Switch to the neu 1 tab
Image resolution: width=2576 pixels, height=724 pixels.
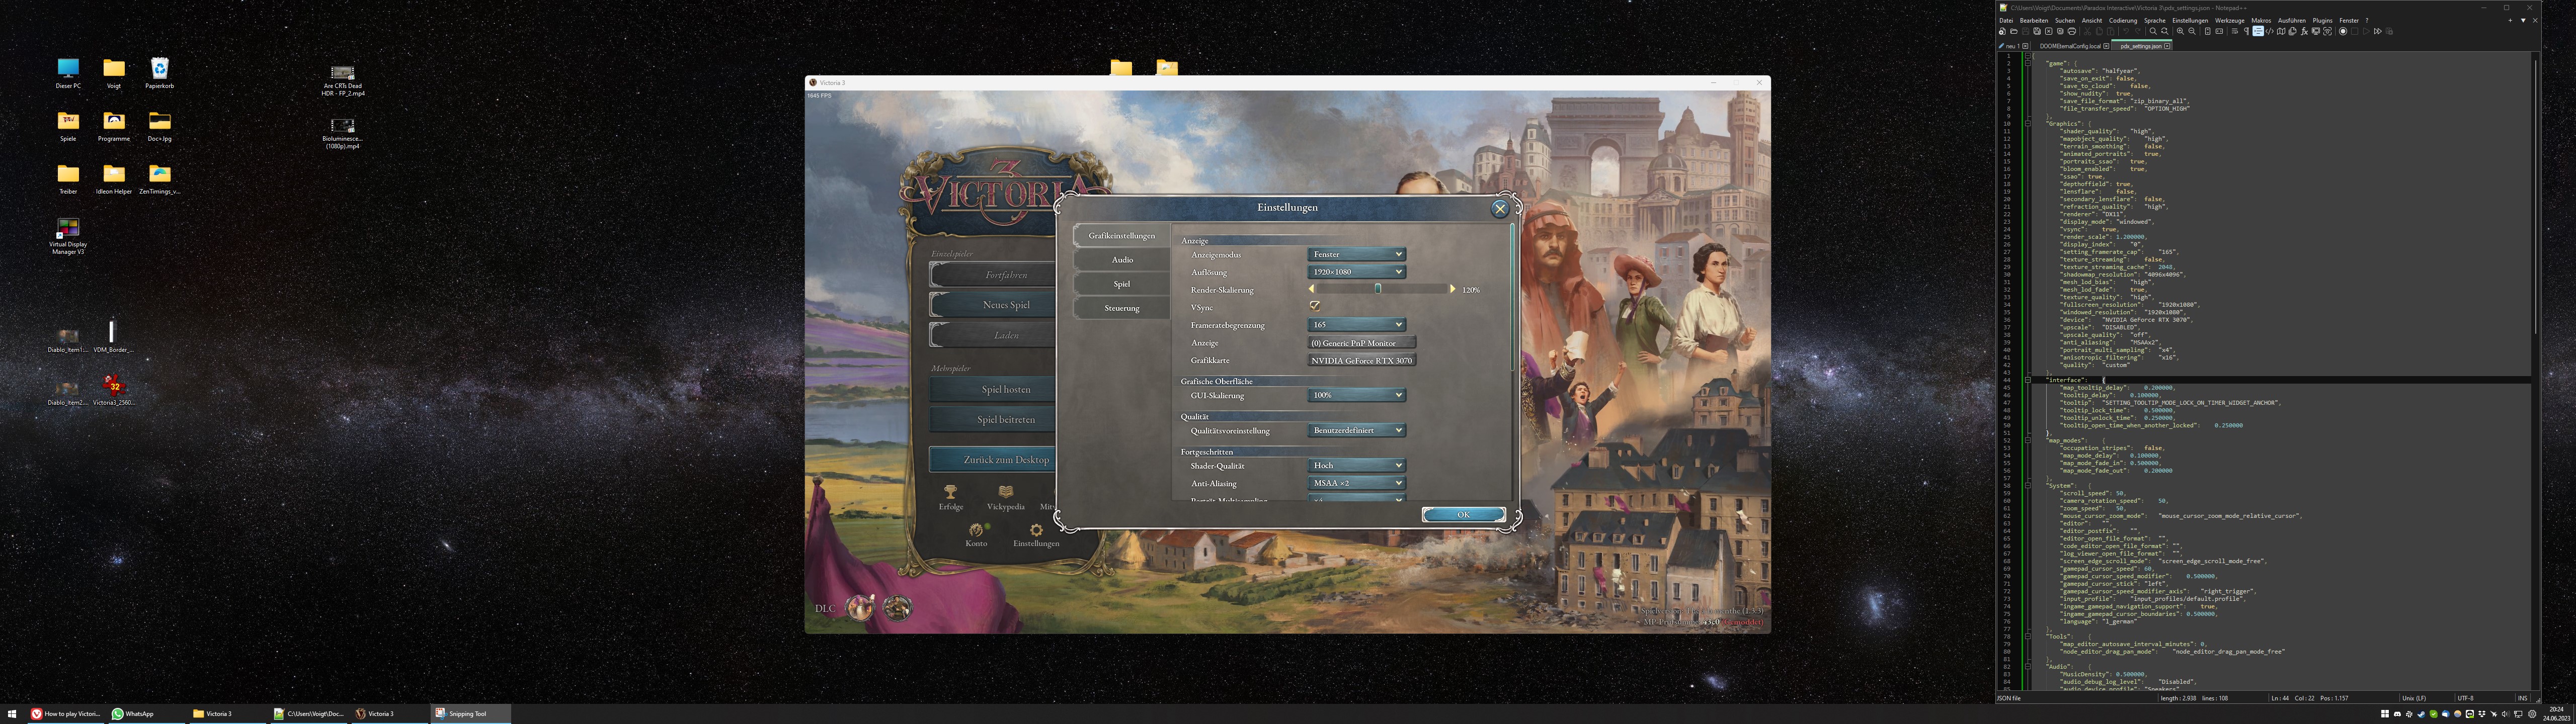click(x=2011, y=46)
